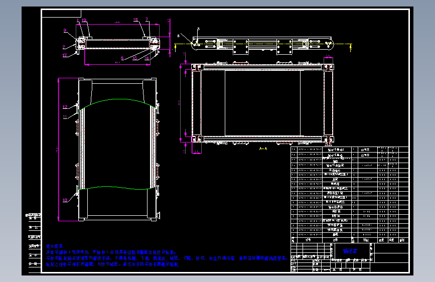Click part callout number 19
435x282 pixels.
(x=84, y=20)
